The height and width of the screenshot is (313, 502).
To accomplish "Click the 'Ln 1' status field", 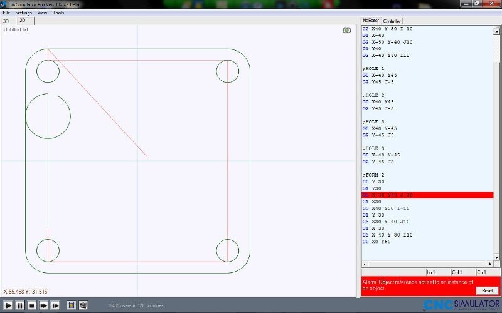I will pos(437,272).
